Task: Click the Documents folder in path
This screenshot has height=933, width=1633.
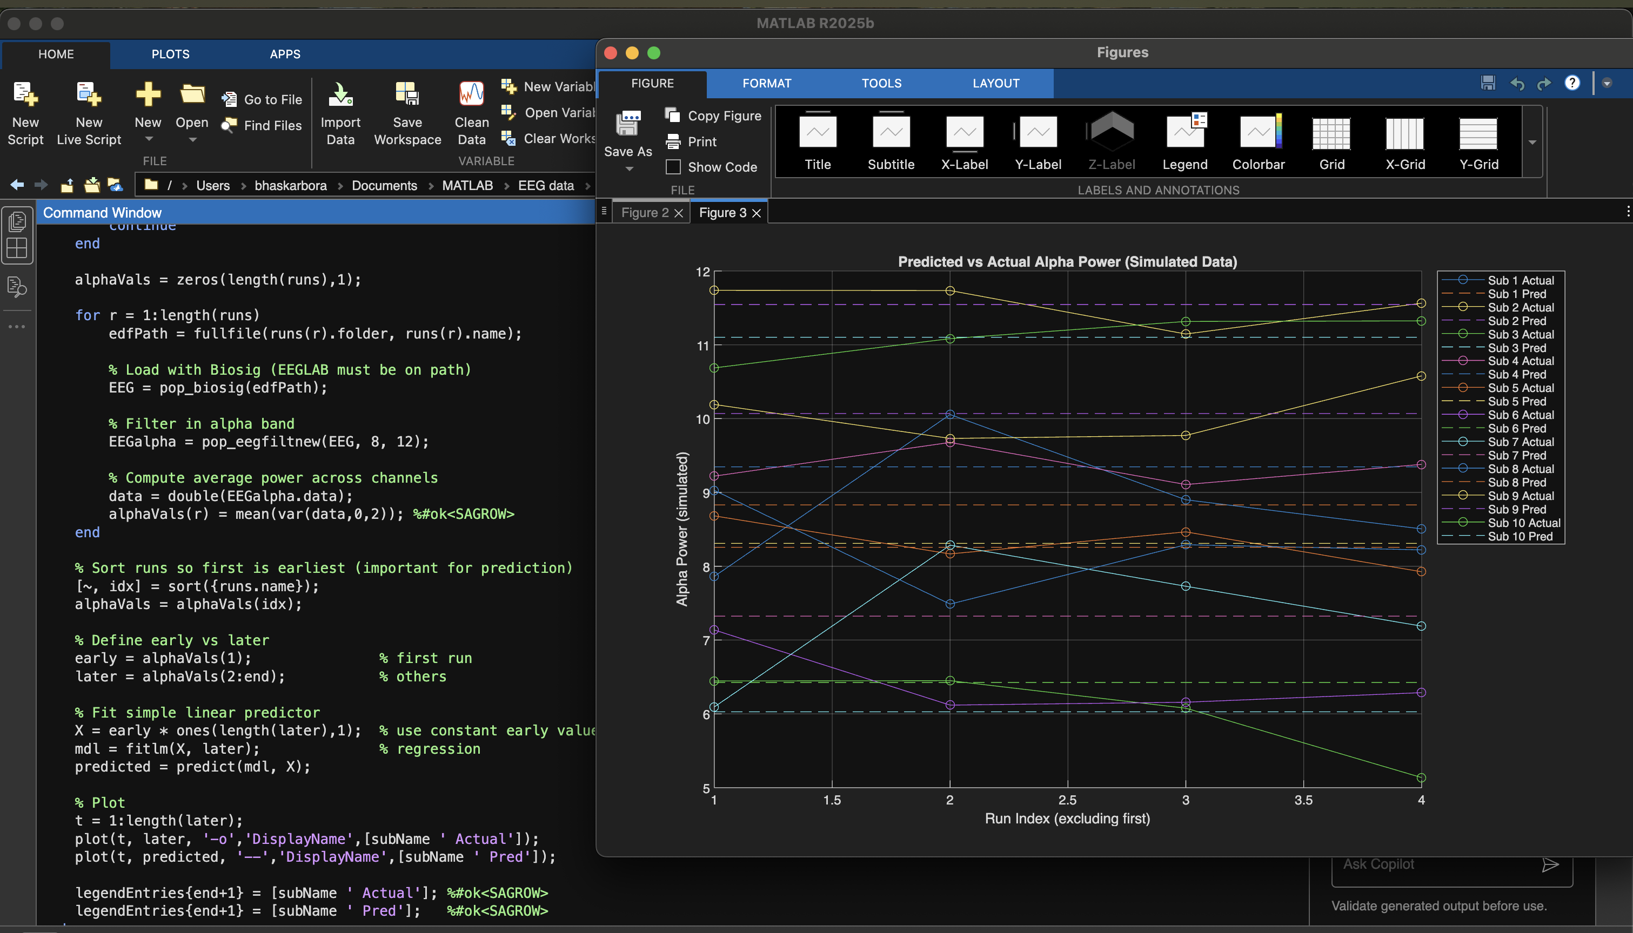Action: pyautogui.click(x=384, y=186)
